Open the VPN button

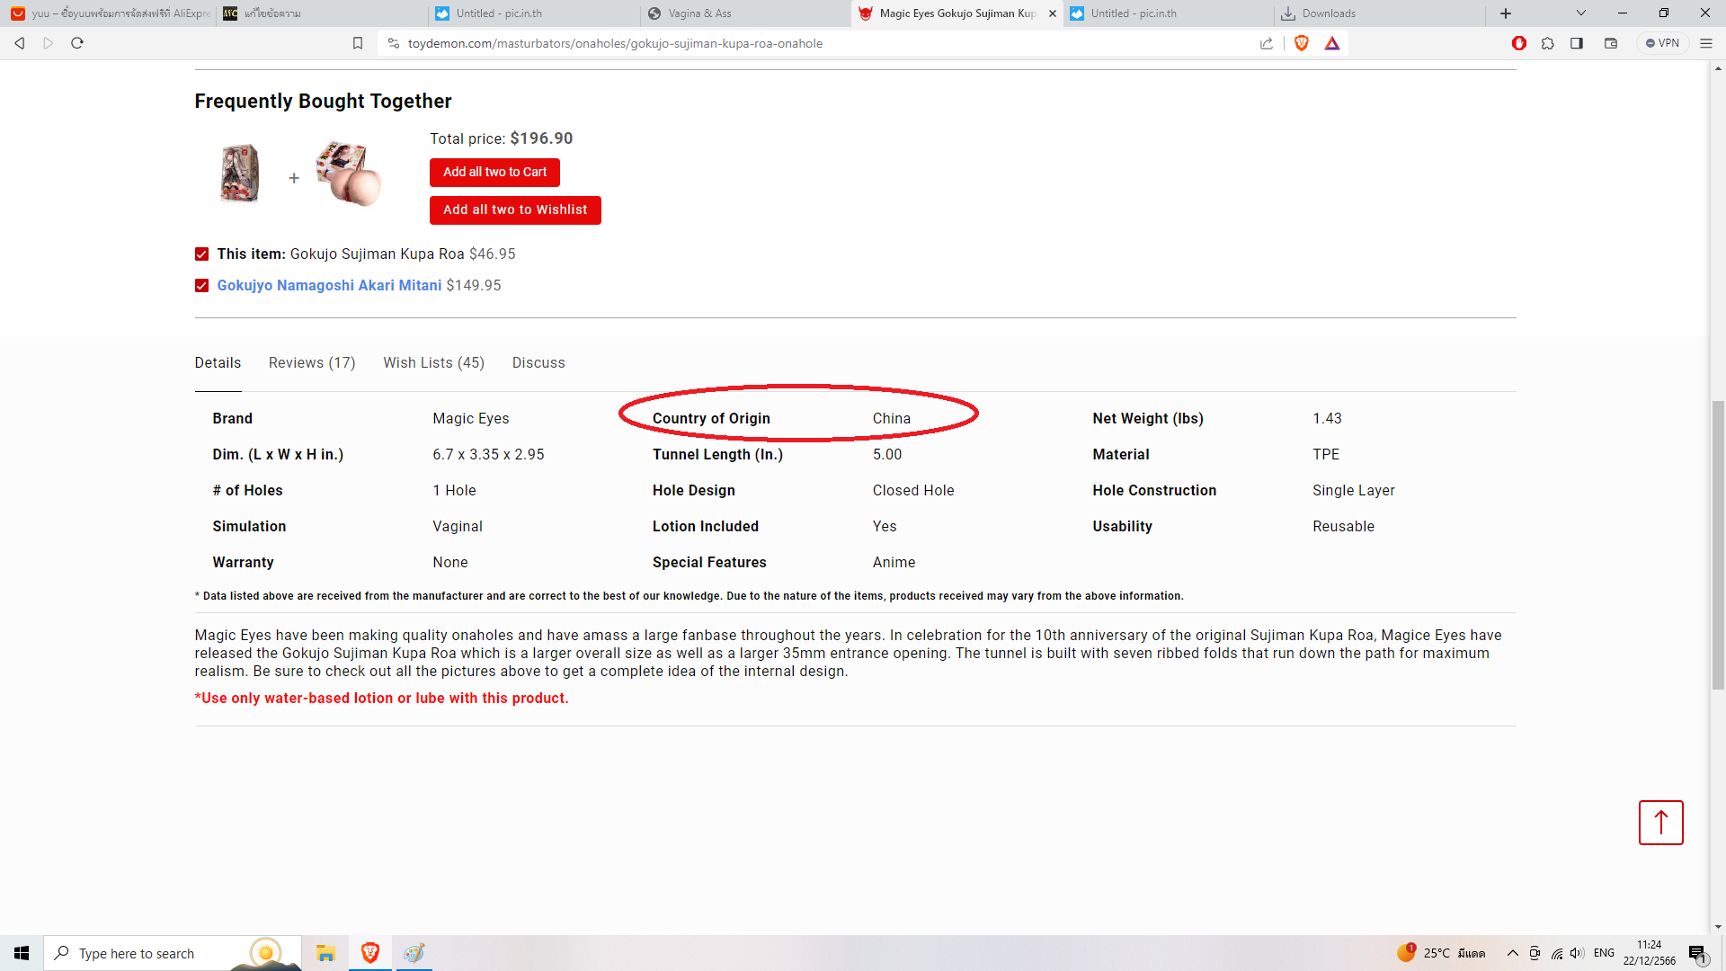point(1663,43)
